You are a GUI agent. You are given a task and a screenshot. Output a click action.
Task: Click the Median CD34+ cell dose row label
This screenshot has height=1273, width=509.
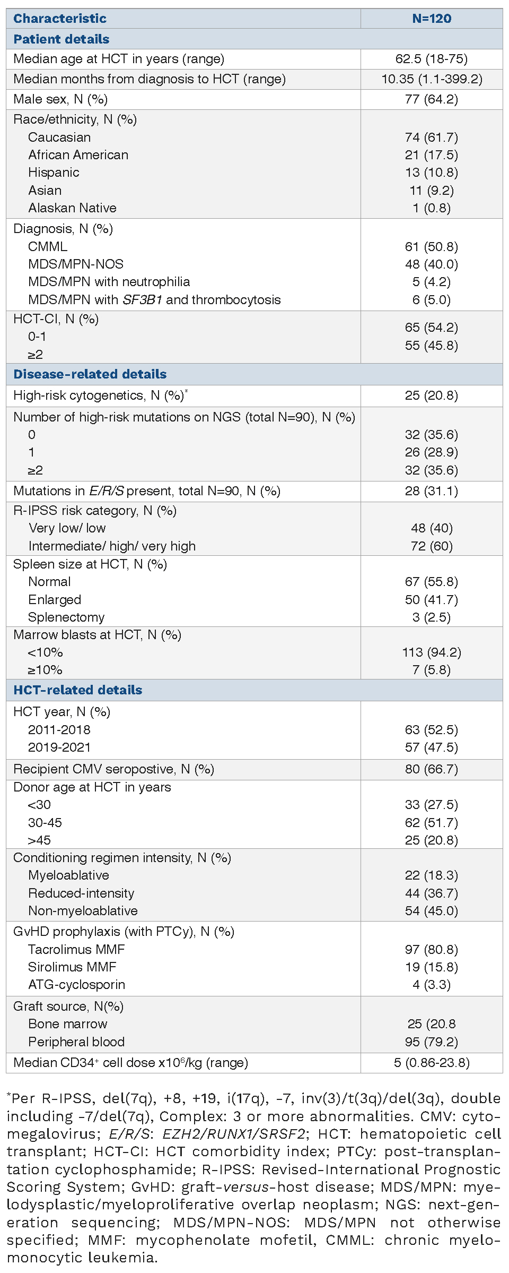pos(130,1062)
